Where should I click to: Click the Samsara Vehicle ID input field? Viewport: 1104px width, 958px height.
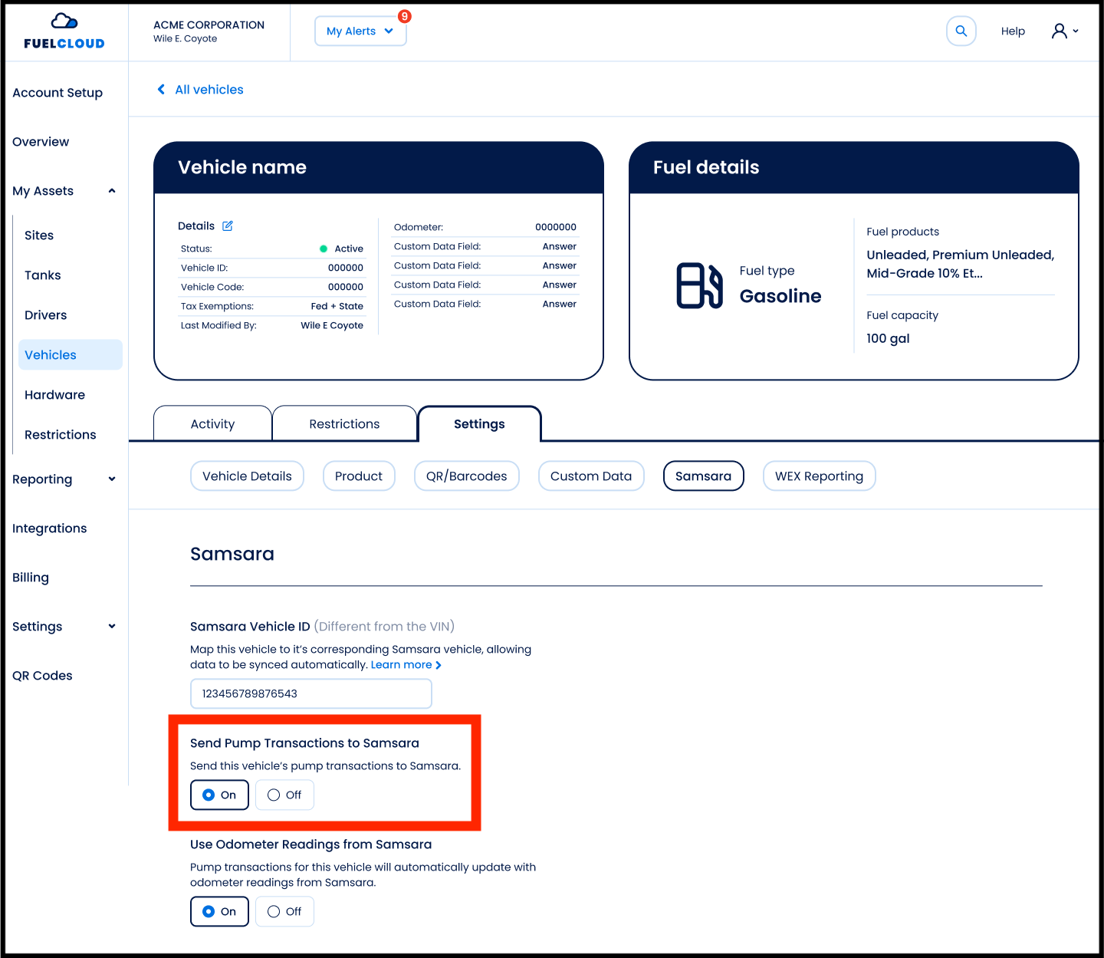(310, 693)
